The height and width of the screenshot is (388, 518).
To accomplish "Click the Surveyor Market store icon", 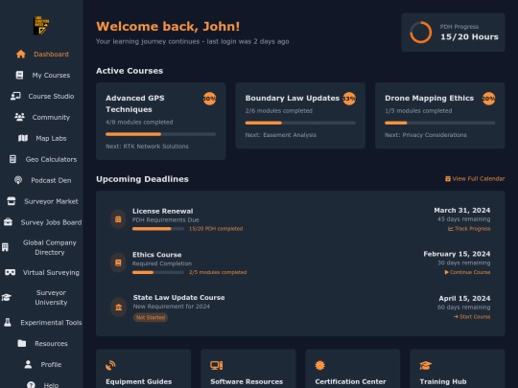I will pos(12,201).
